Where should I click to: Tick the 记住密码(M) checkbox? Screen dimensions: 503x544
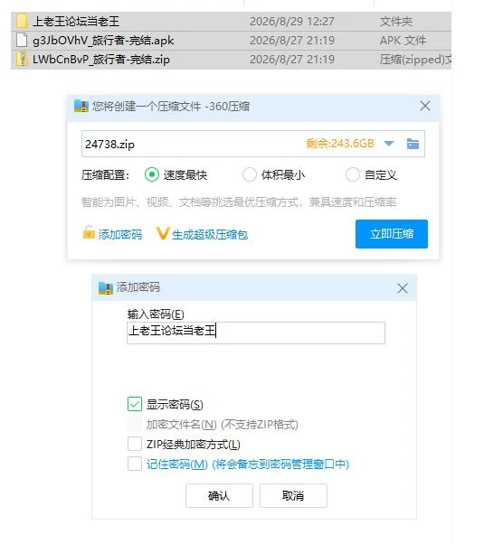(x=135, y=464)
